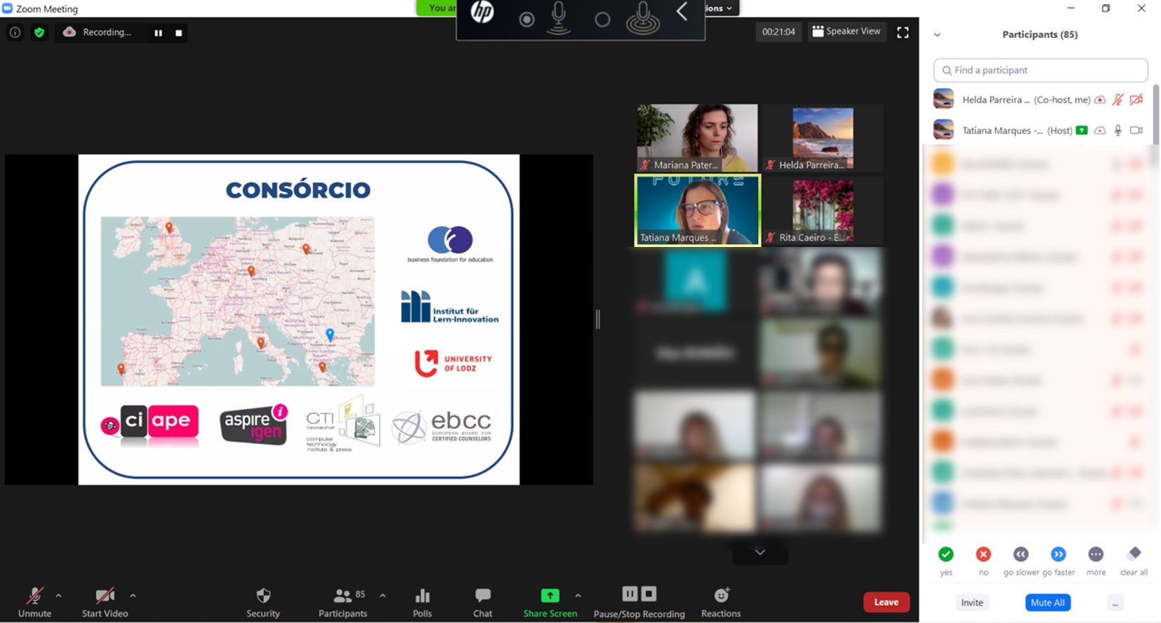Open the Security menu
This screenshot has height=623, width=1161.
(x=263, y=603)
